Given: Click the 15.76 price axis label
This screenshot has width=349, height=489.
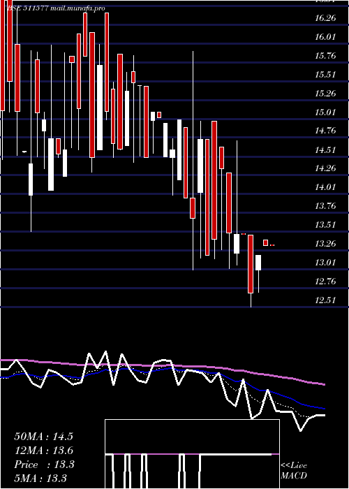Looking at the screenshot, I should pos(325,56).
